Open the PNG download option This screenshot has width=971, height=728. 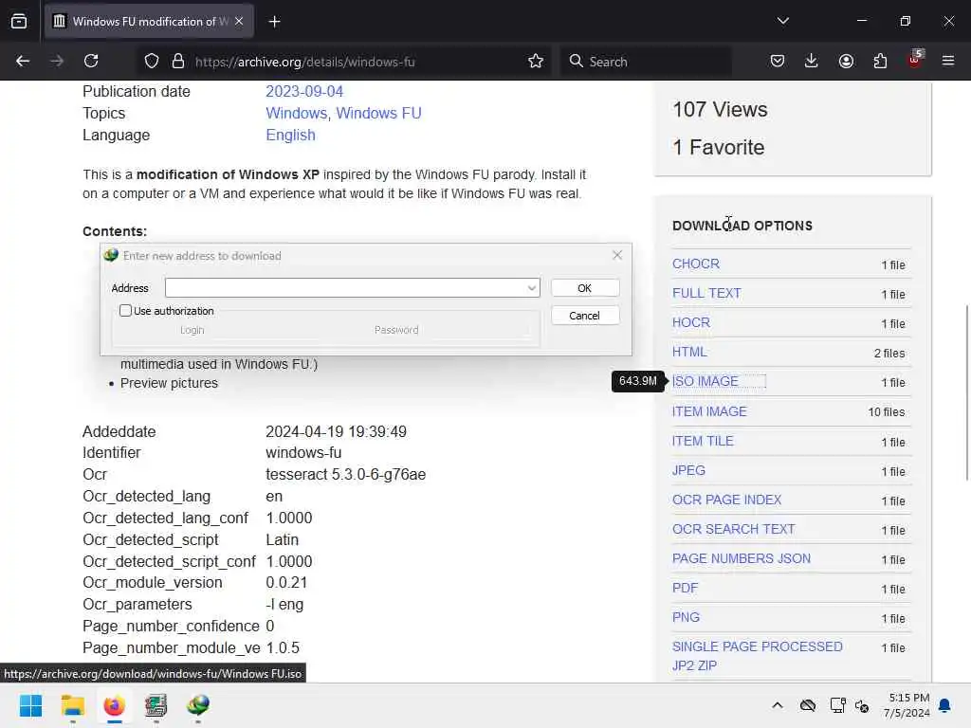coord(687,617)
